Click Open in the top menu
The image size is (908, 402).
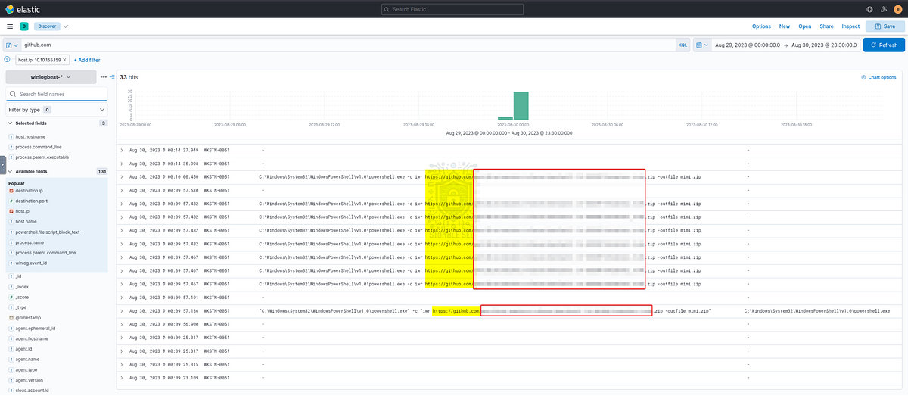point(805,26)
